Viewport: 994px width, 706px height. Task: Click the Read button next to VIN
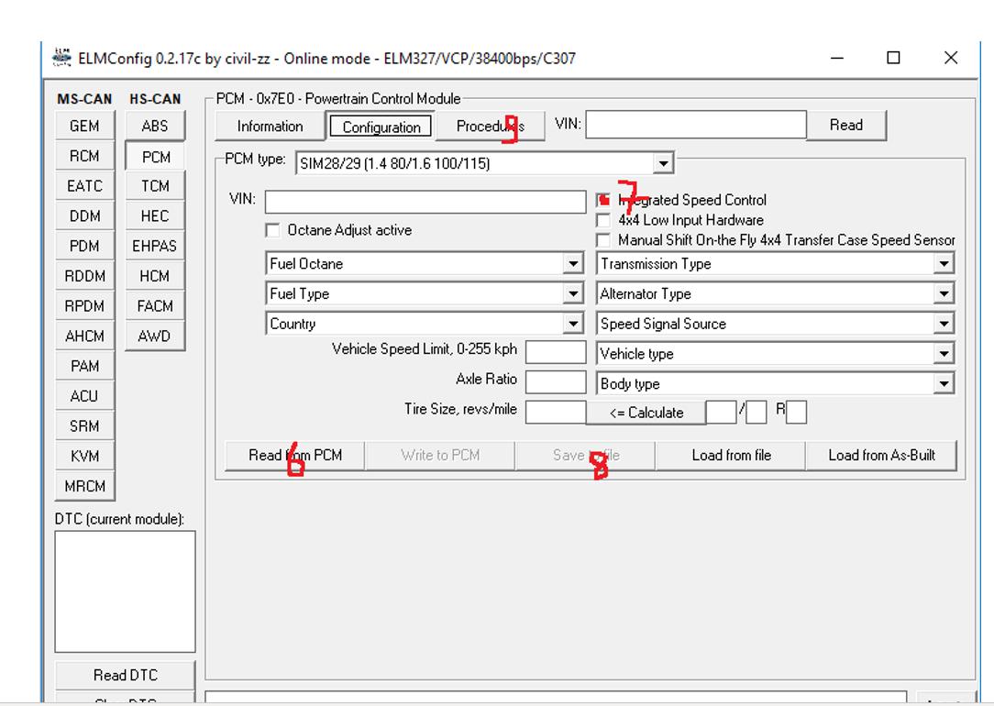(x=845, y=126)
